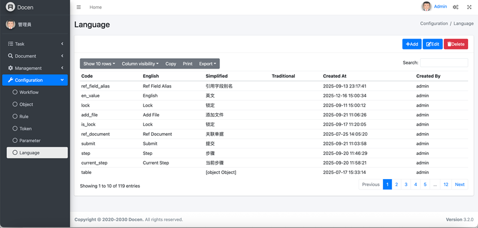
Task: Select the ref_document row
Action: coord(274,134)
